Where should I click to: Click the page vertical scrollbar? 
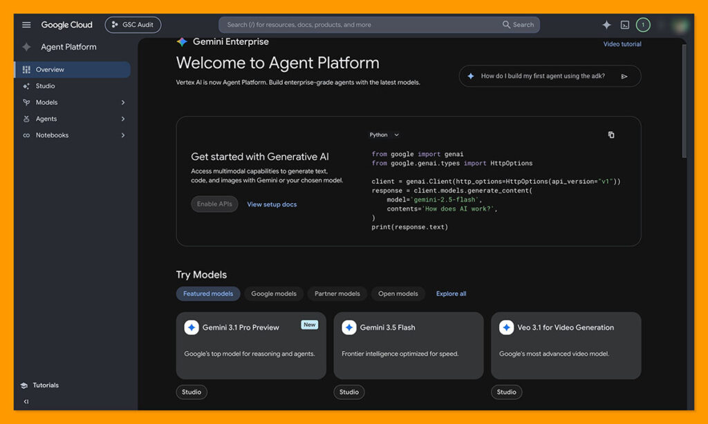(x=684, y=101)
